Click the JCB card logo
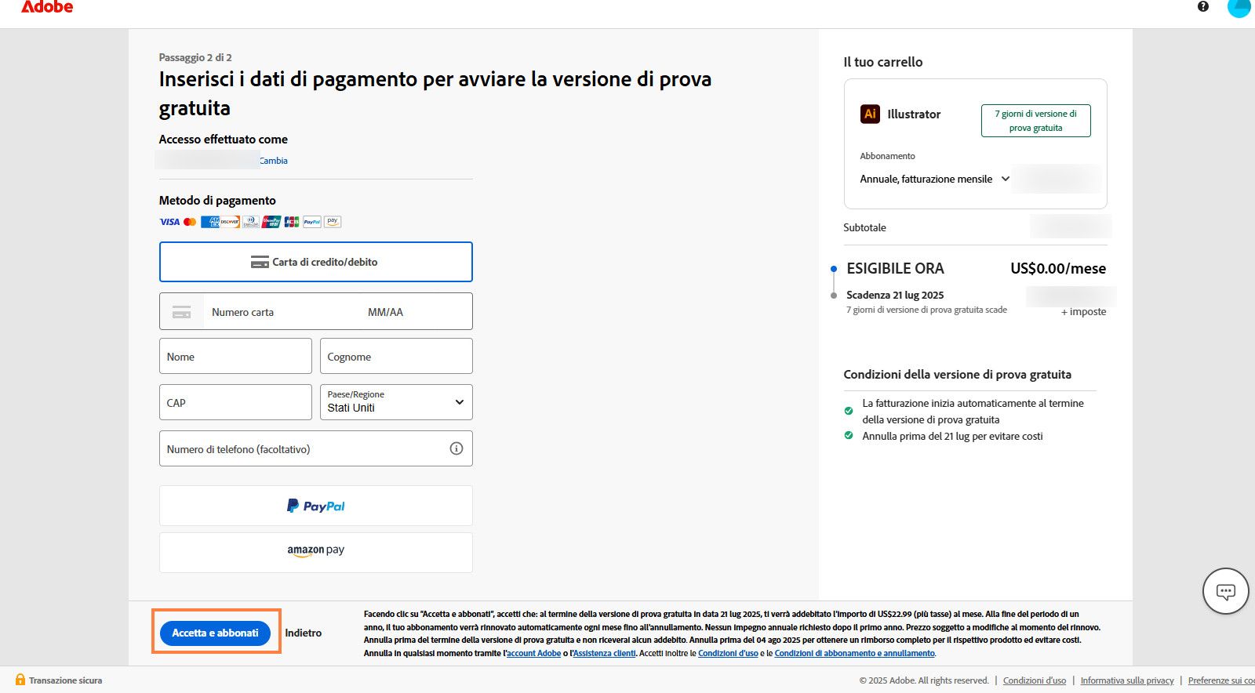1255x693 pixels. coord(292,222)
